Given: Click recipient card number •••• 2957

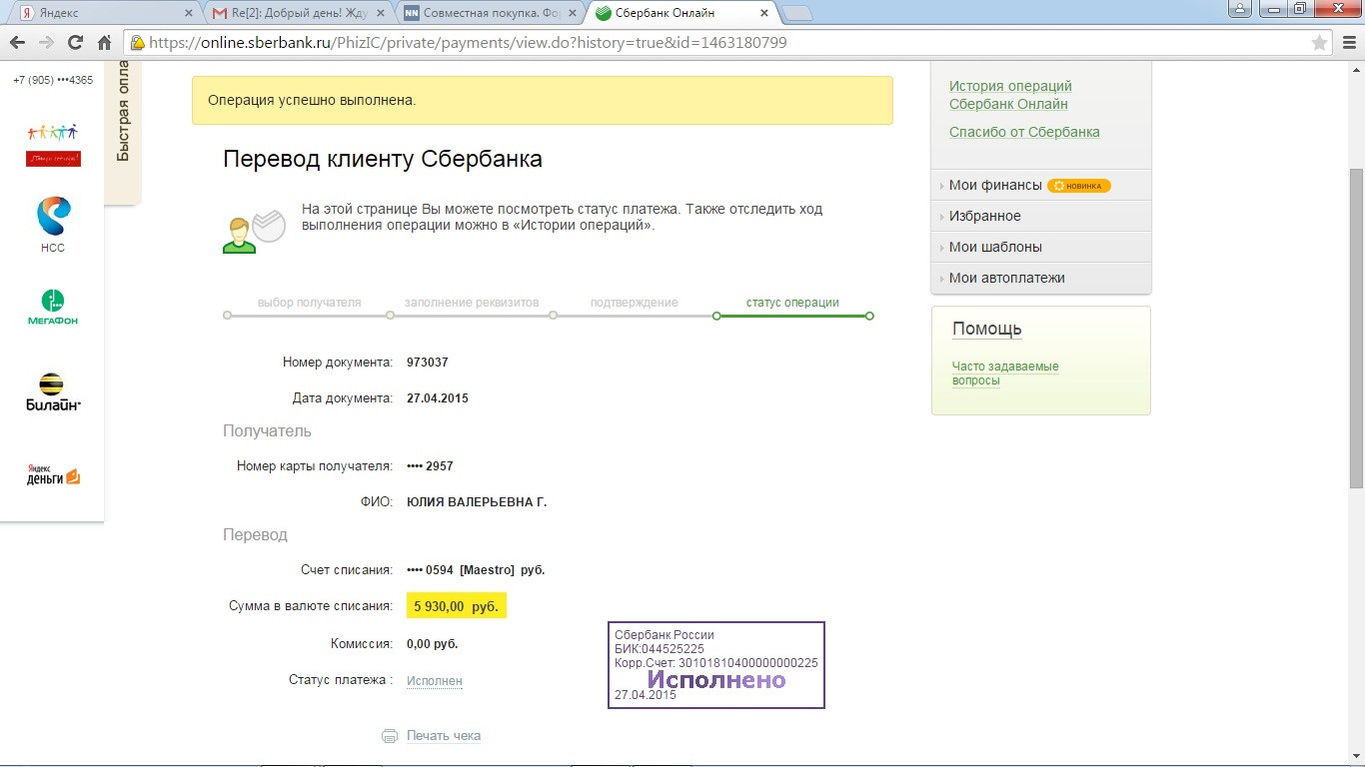Looking at the screenshot, I should coord(431,466).
